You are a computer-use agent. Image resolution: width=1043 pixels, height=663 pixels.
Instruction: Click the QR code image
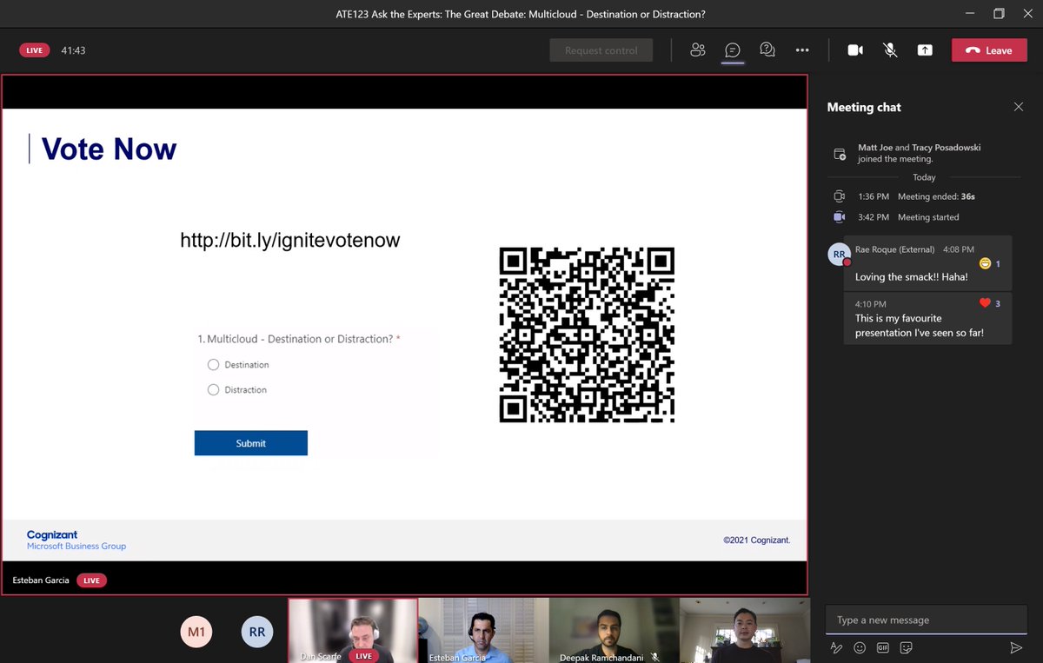point(587,335)
